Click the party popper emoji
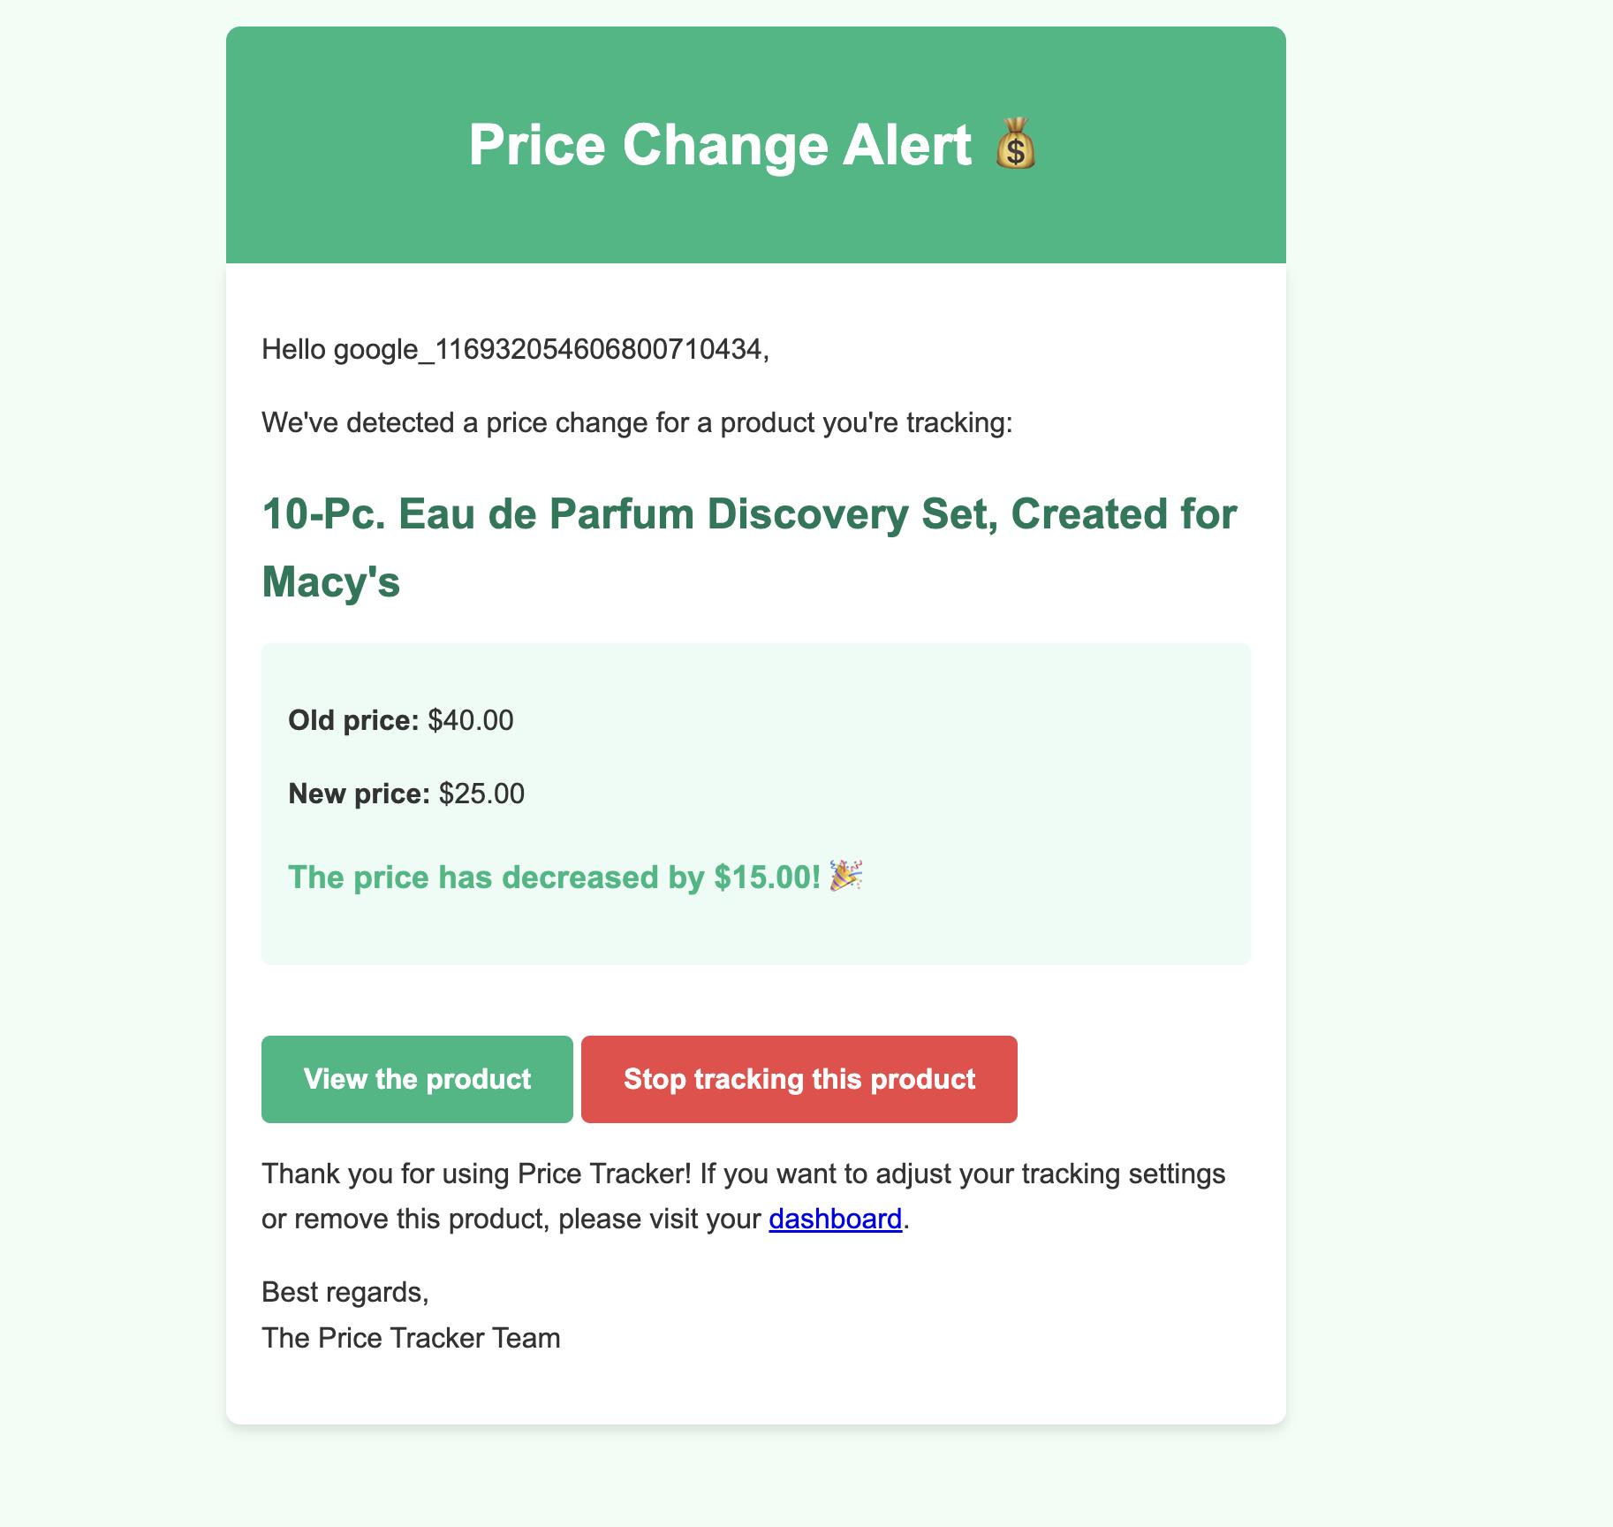Viewport: 1613px width, 1527px height. click(846, 877)
